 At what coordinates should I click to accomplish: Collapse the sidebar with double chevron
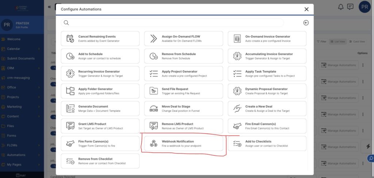49,7
